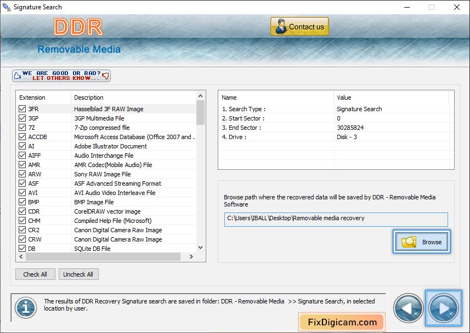Click the End Sector value 30285824

[x=350, y=128]
